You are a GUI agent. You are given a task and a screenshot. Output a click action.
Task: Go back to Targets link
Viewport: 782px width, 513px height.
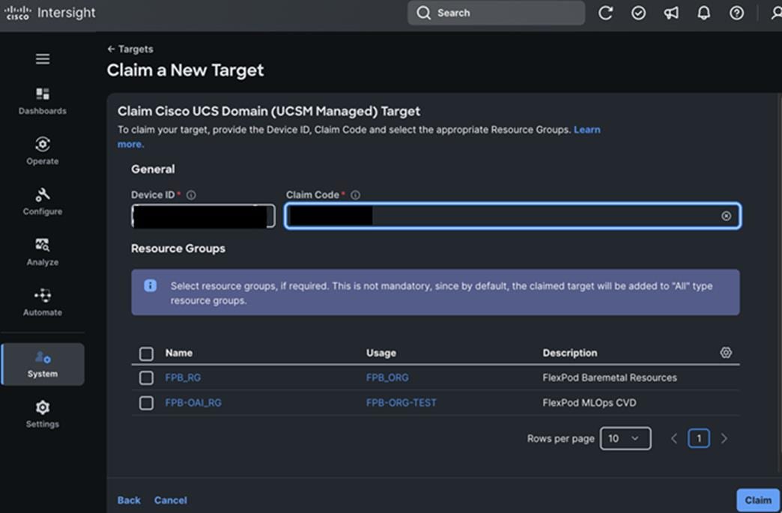[x=130, y=49]
